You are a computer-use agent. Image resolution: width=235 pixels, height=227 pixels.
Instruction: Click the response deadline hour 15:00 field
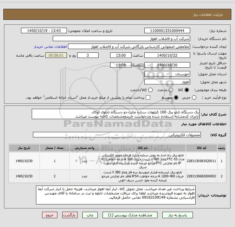tap(121, 55)
